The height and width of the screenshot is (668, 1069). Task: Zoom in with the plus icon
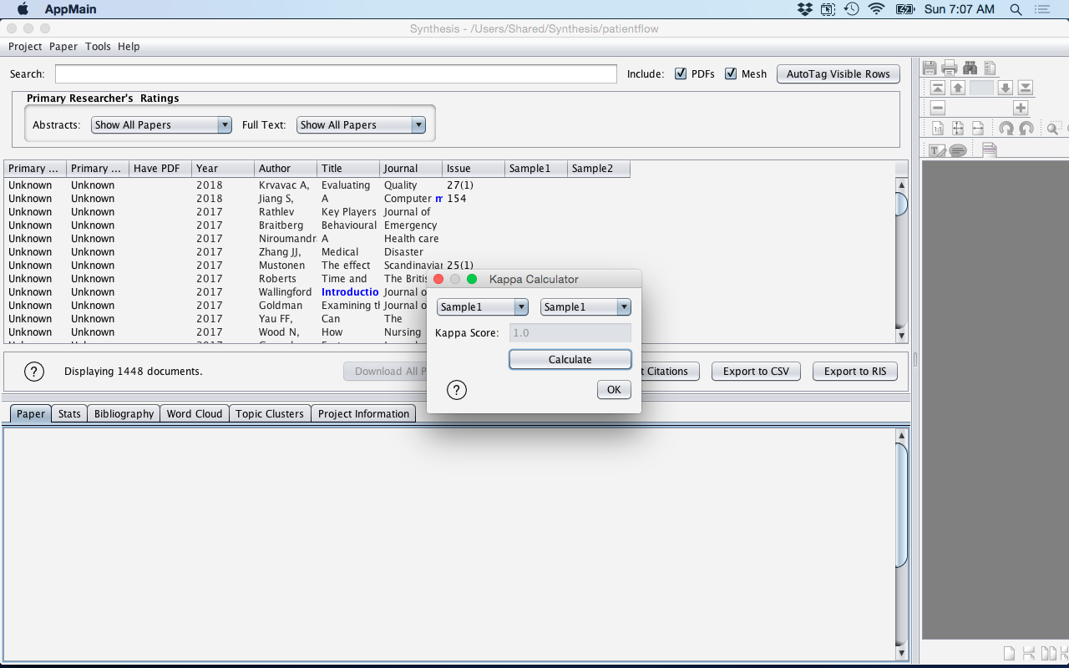tap(1021, 108)
